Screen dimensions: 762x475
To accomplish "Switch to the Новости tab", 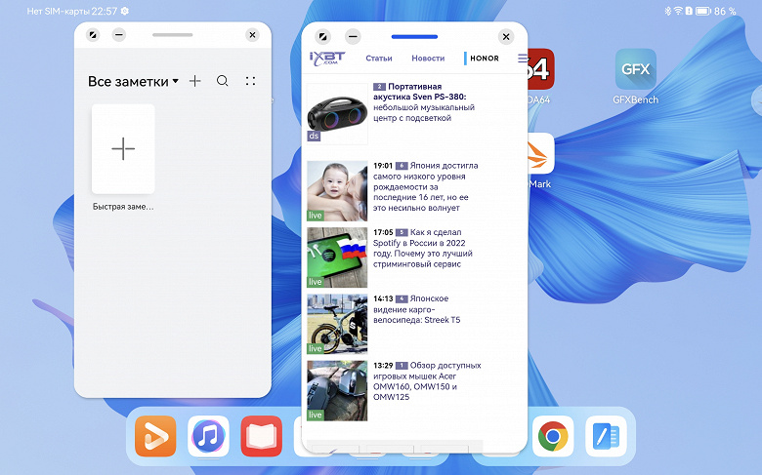I will 428,59.
